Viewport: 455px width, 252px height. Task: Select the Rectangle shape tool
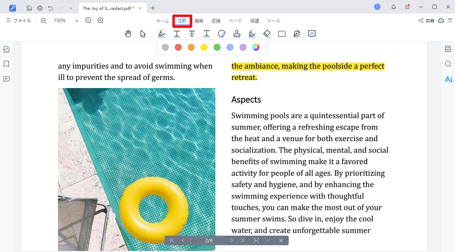click(x=282, y=34)
